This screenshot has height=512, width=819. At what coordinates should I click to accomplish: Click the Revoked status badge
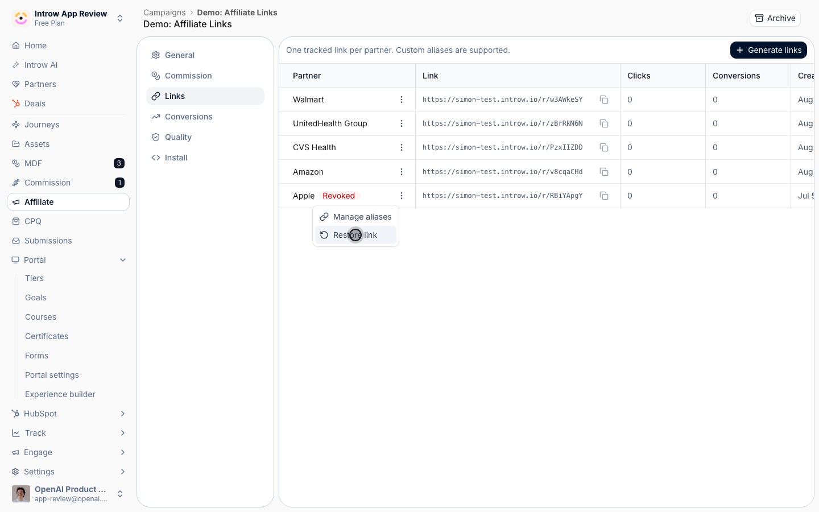coord(338,196)
